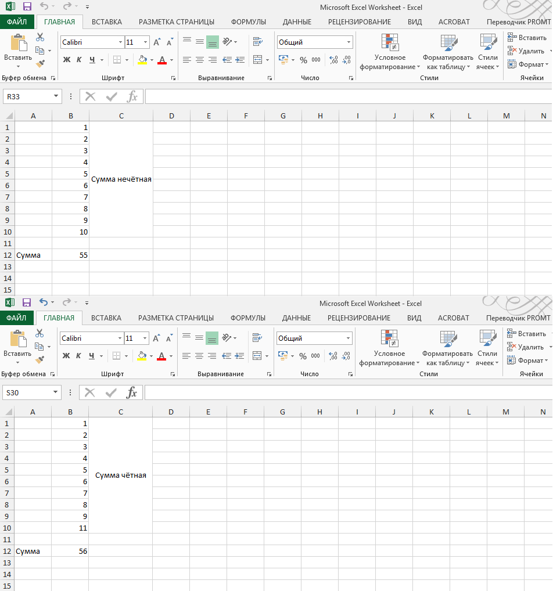553x591 pixels.
Task: Open Alignment dialog launcher in the R33 window
Action: point(270,78)
